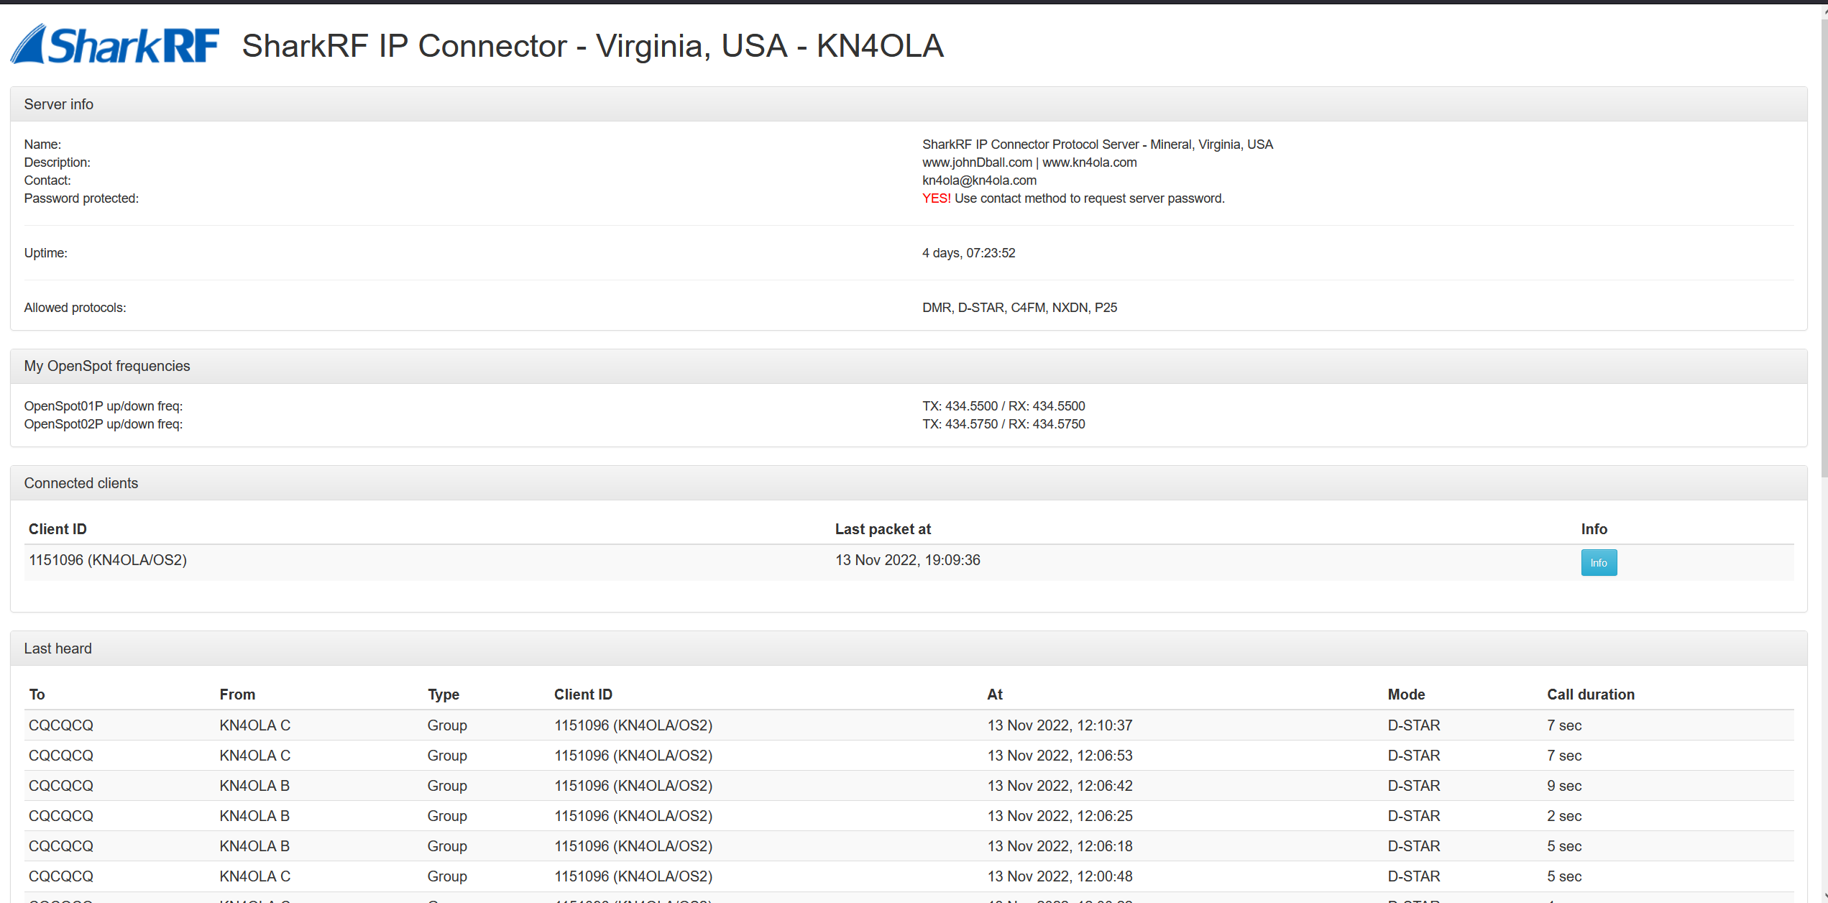Click the Mode column header

[1406, 695]
